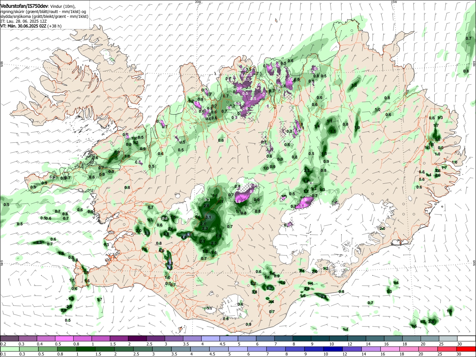The image size is (476, 357).
Task: Pick the darkest purple swatch at 2 in snow scale
Action: (x=137, y=339)
